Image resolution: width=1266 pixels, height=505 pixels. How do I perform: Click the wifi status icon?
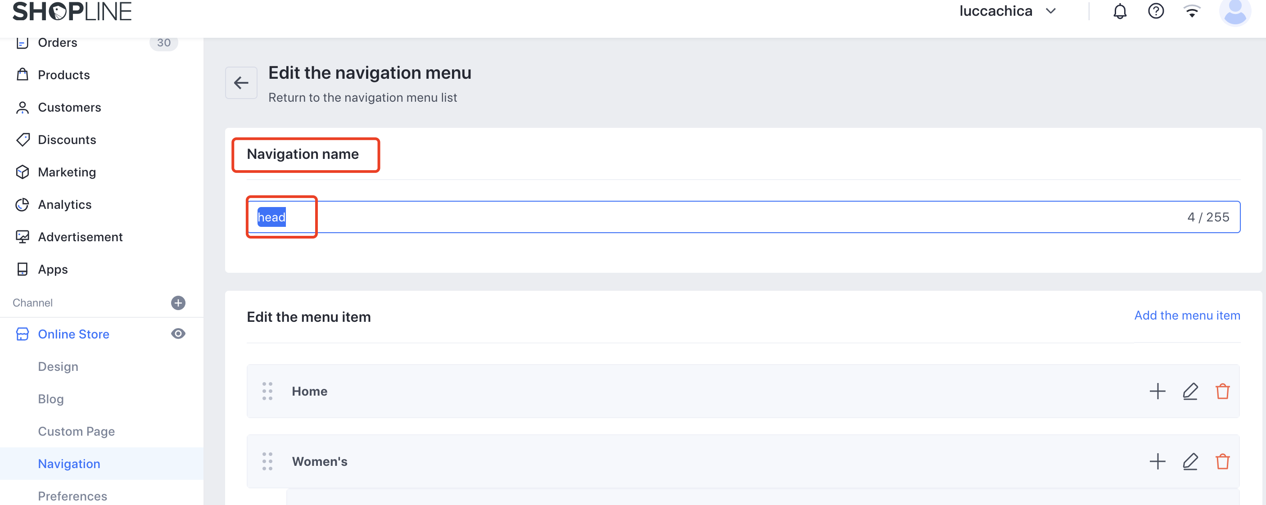point(1191,11)
